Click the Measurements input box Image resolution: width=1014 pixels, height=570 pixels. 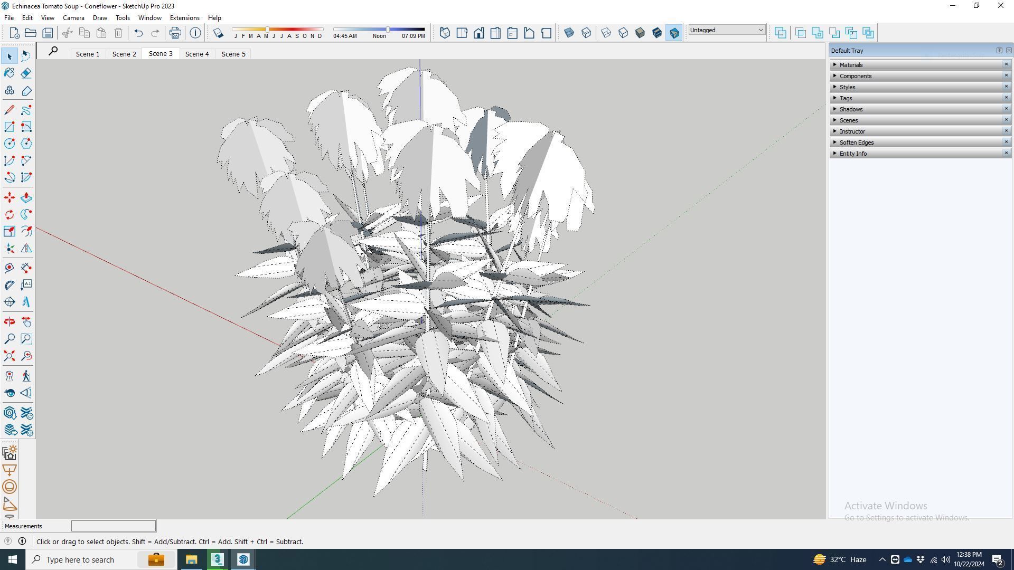114,526
